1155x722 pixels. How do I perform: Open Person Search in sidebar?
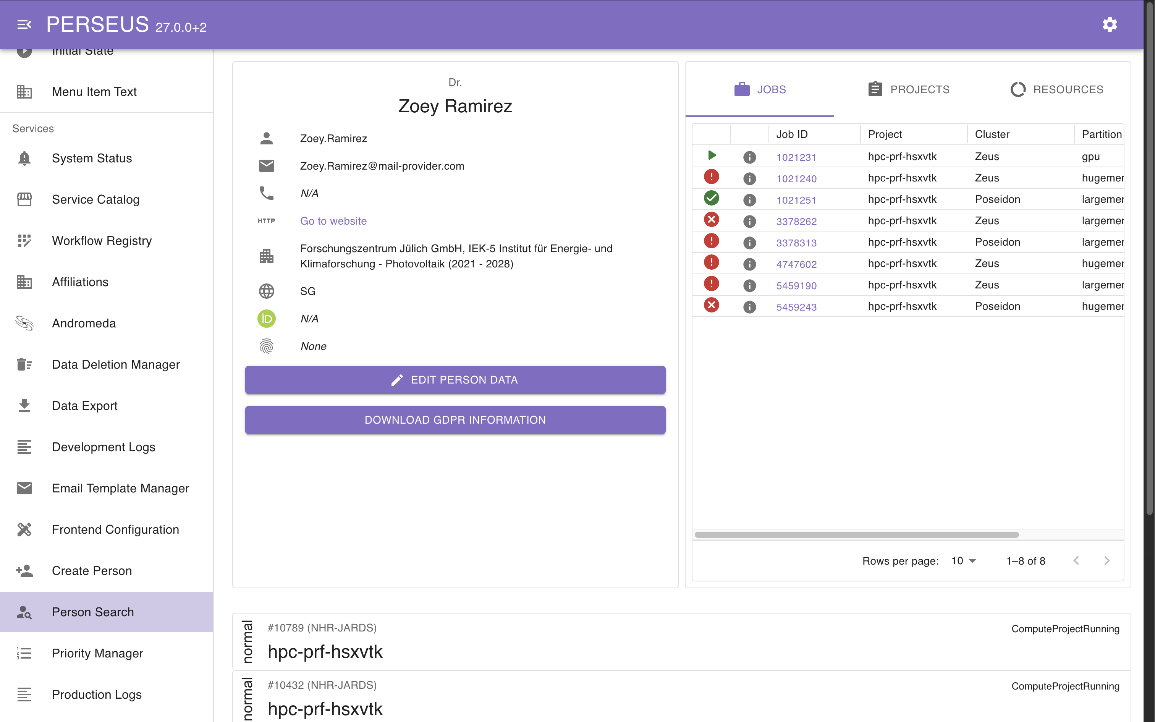[107, 612]
